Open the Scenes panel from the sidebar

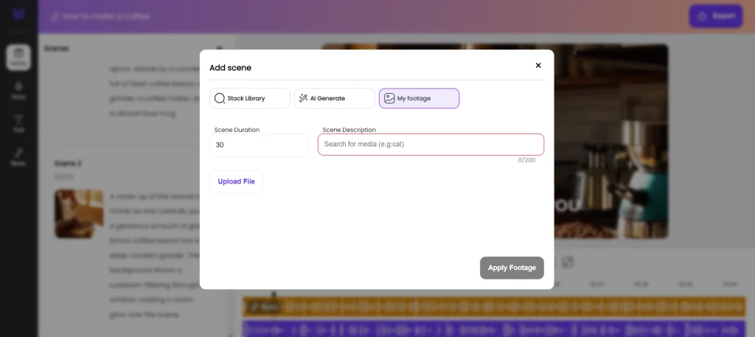(x=18, y=58)
